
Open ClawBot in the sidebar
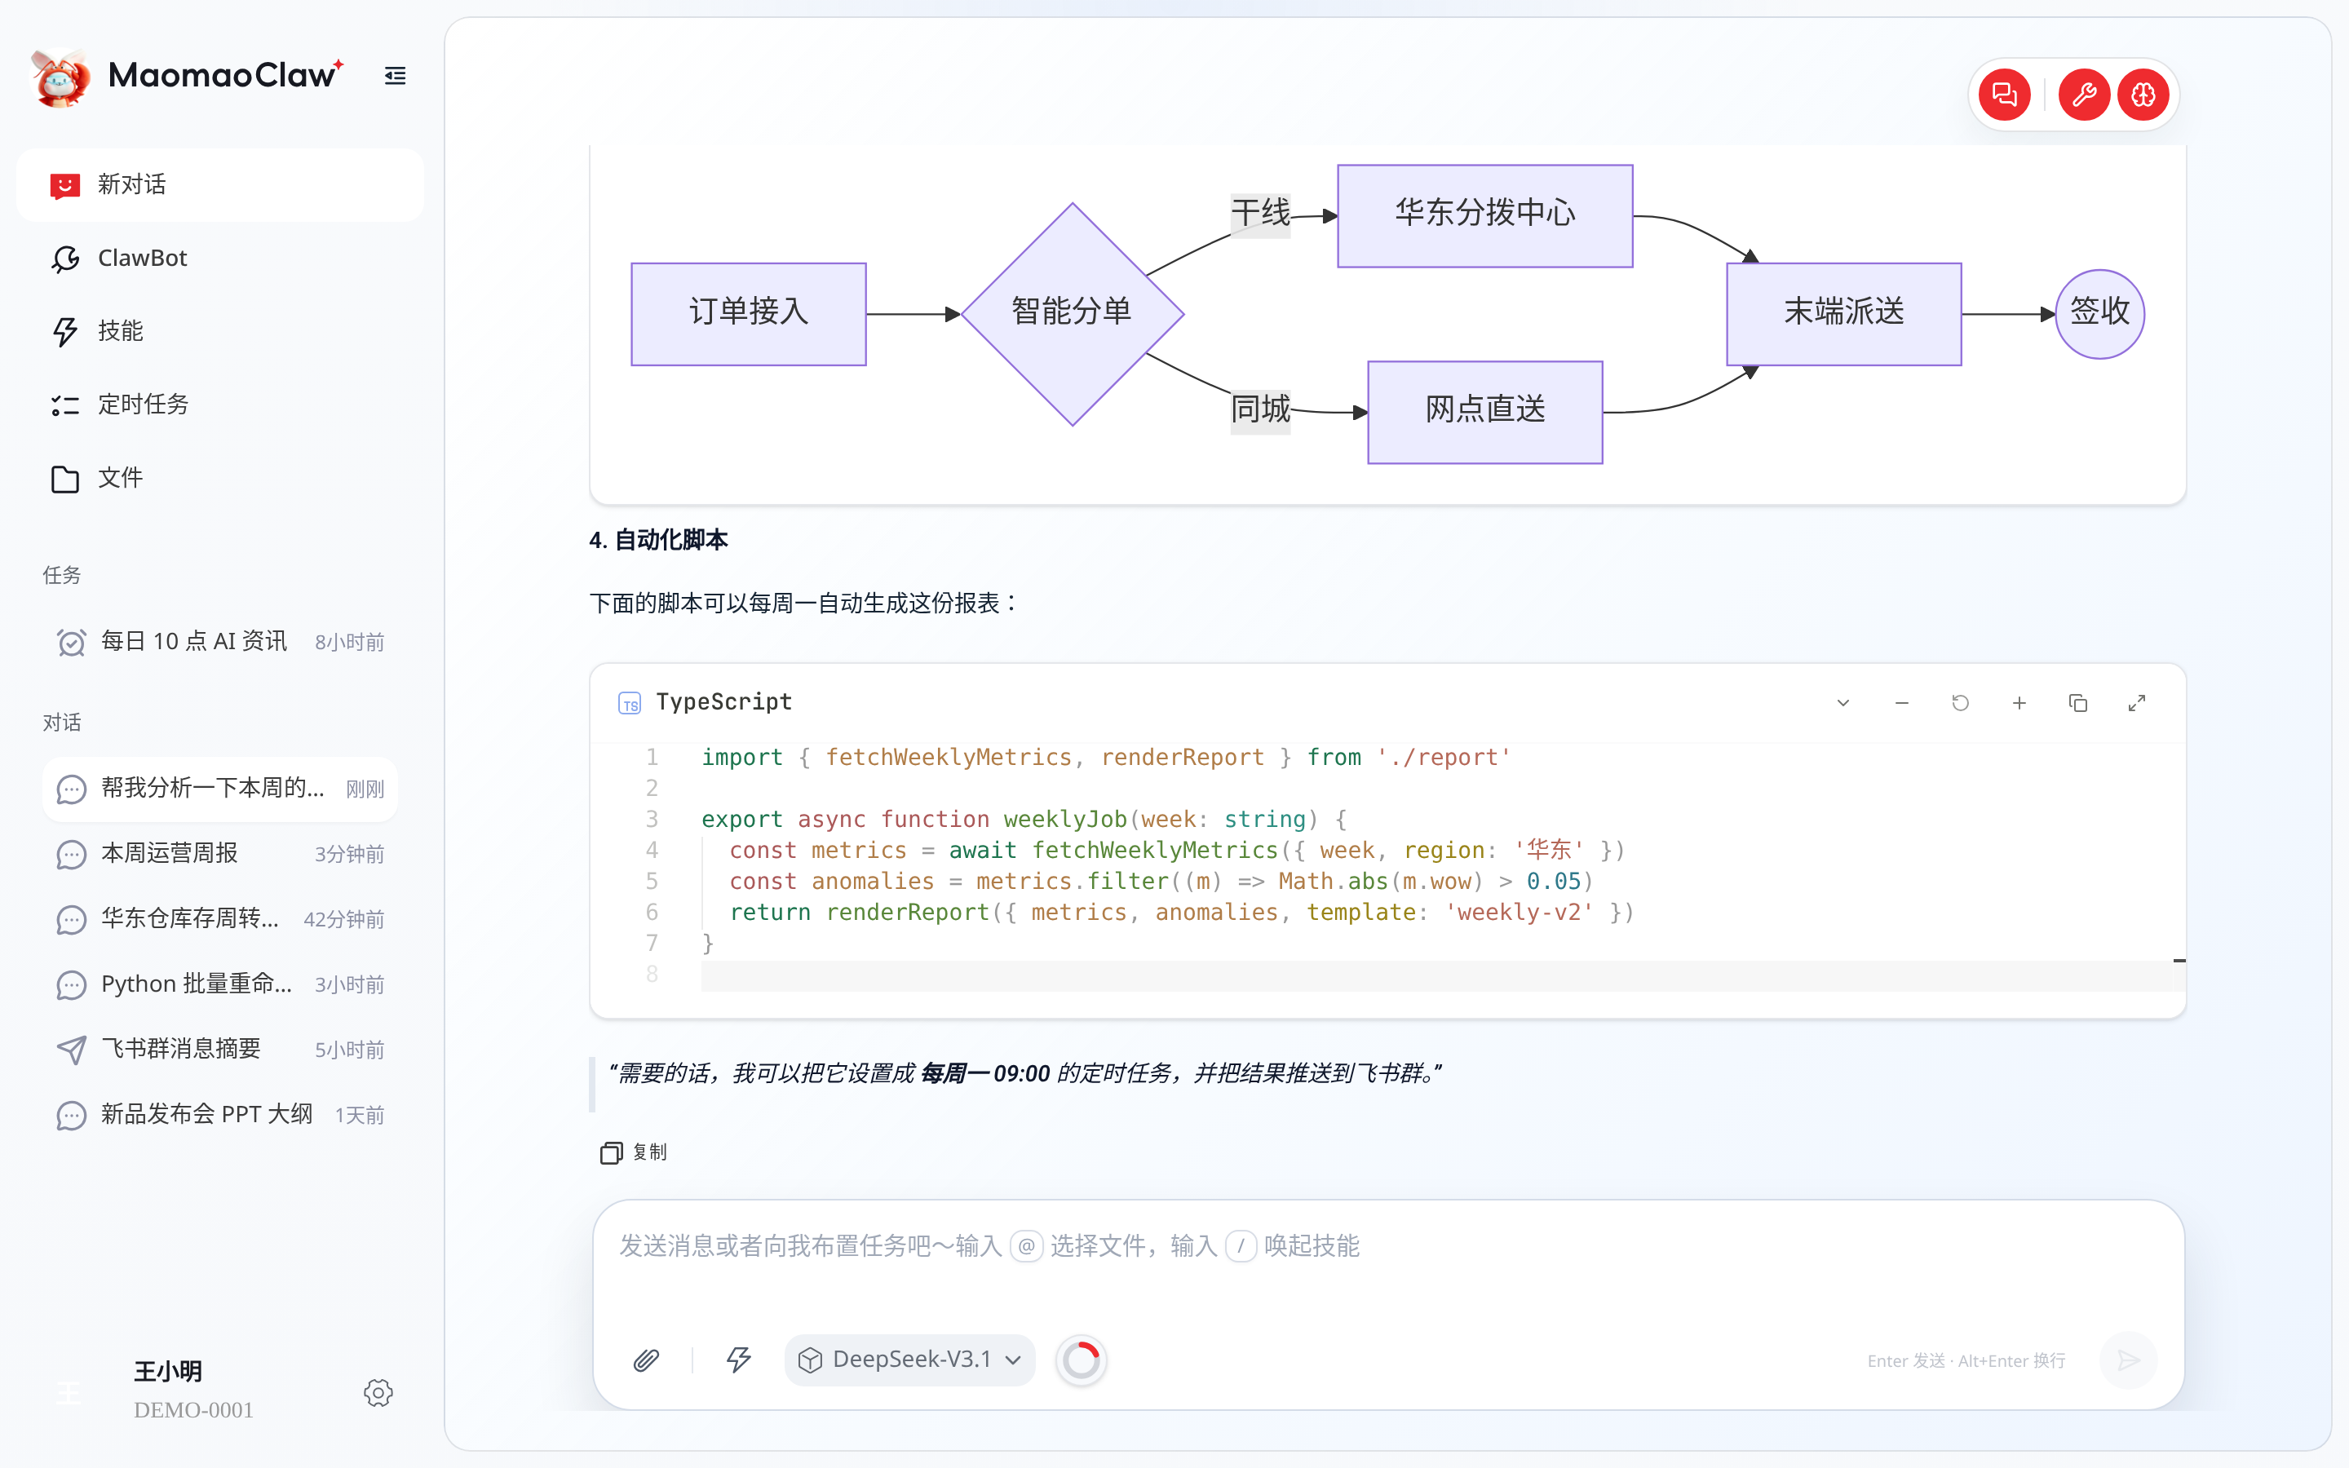point(220,259)
